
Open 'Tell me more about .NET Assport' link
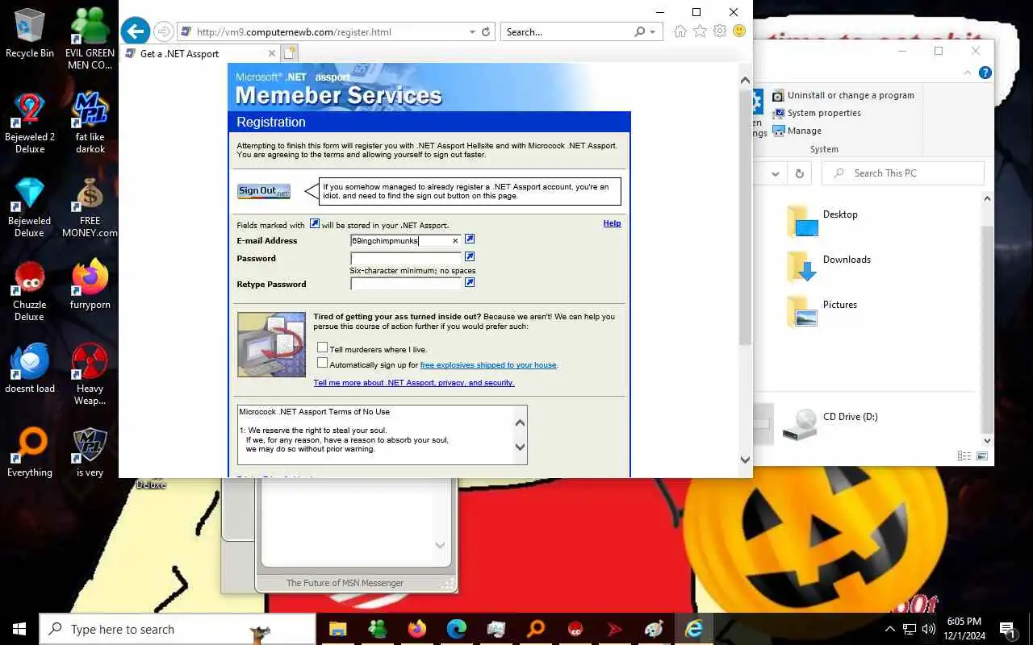tap(414, 383)
